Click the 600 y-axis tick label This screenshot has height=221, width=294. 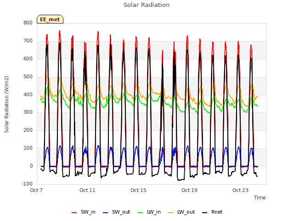(28, 58)
